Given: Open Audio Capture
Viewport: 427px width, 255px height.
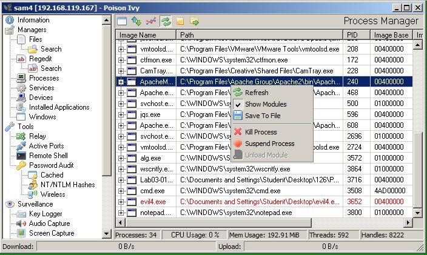Looking at the screenshot, I should click(x=49, y=224).
